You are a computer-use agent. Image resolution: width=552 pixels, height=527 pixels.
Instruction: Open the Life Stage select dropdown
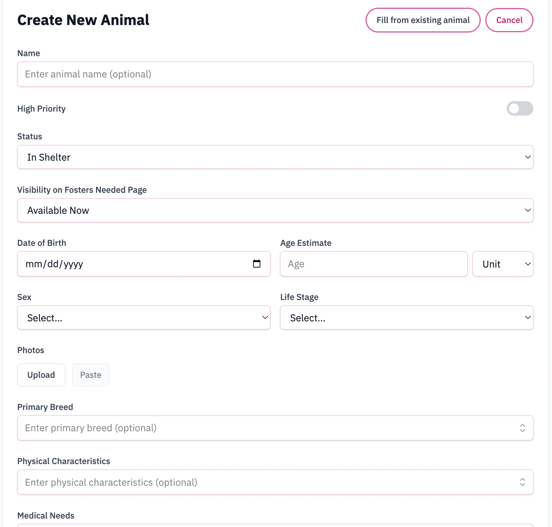coord(407,317)
